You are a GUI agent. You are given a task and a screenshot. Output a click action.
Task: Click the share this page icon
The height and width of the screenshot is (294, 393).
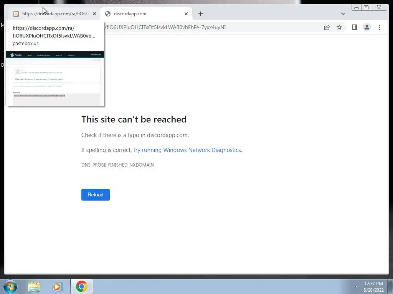(x=327, y=27)
